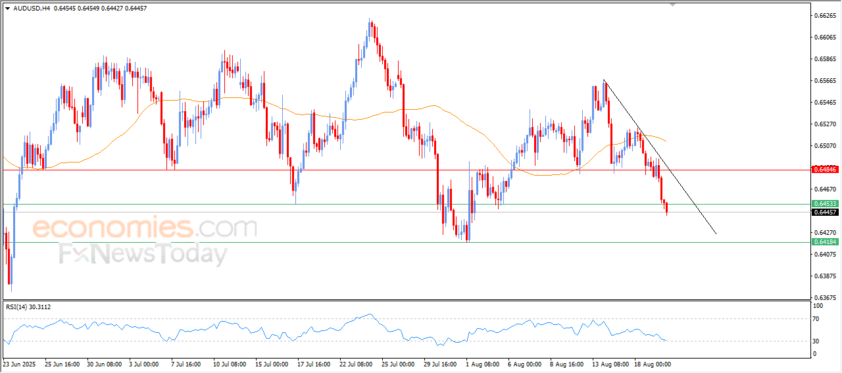This screenshot has width=842, height=373.
Task: Click the 6 Aug 00:00 time label
Action: pos(524,363)
